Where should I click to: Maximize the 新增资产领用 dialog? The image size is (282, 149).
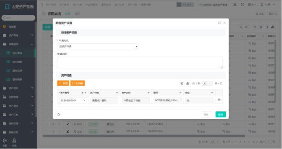click(219, 23)
